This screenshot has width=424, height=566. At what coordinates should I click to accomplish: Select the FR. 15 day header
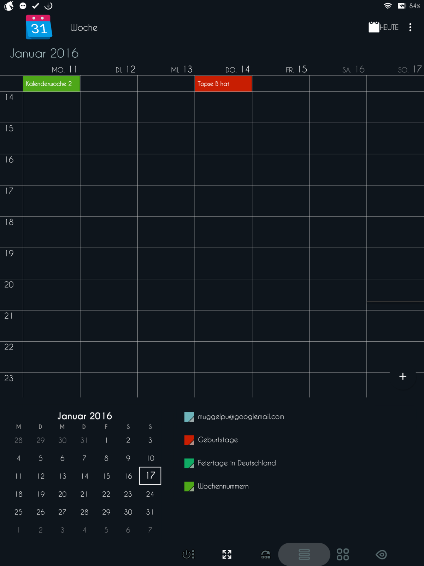[296, 69]
